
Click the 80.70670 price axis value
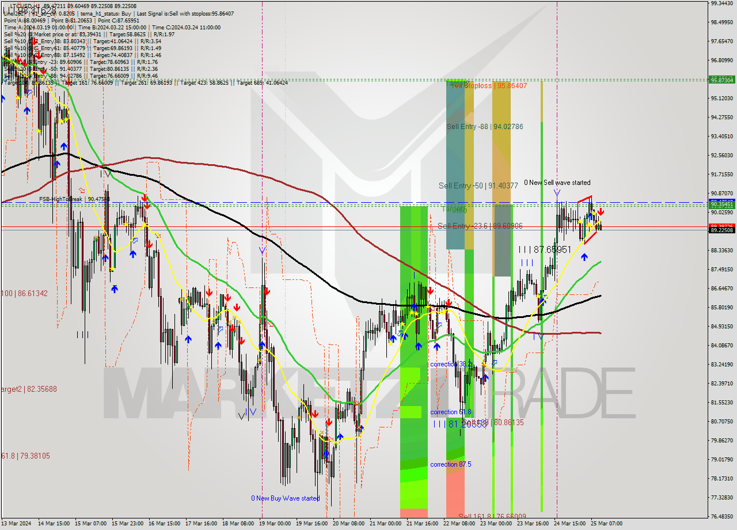(722, 421)
